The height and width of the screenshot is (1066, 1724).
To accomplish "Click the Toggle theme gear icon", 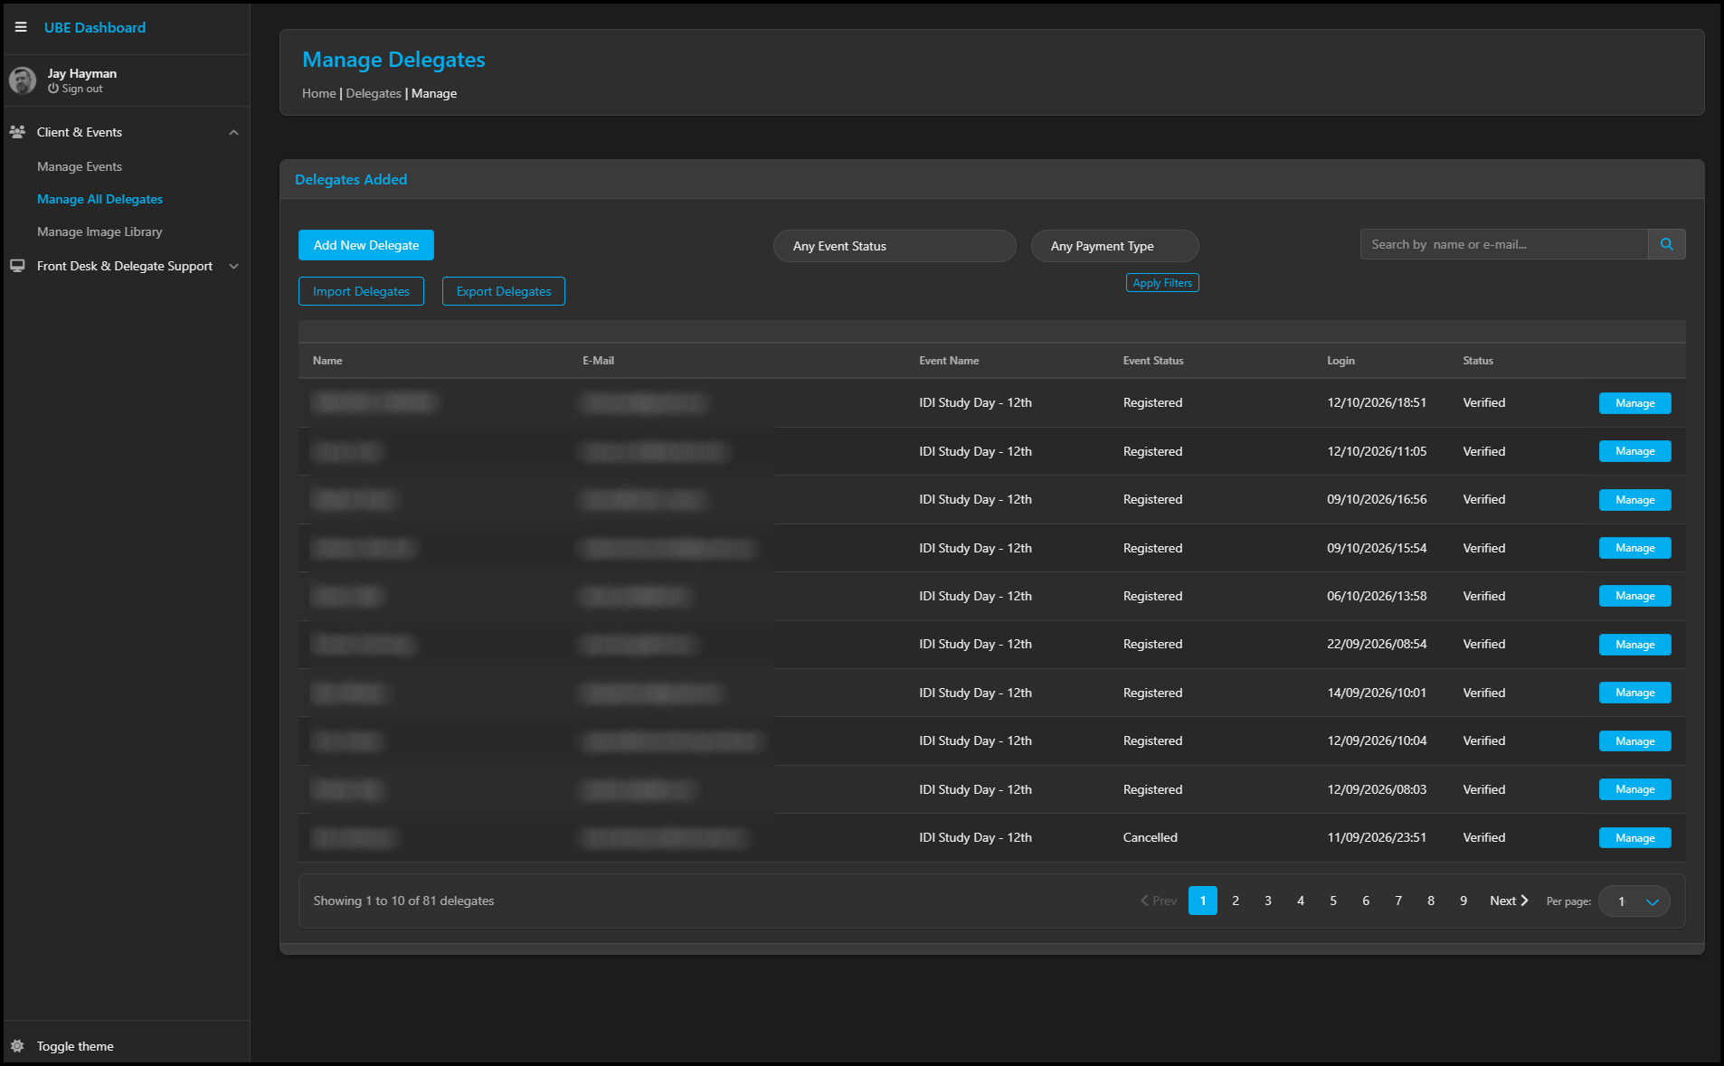I will click(x=17, y=1046).
